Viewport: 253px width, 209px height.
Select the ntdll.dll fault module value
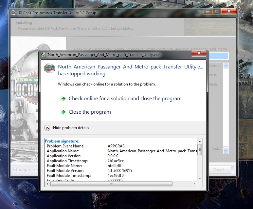coord(114,166)
